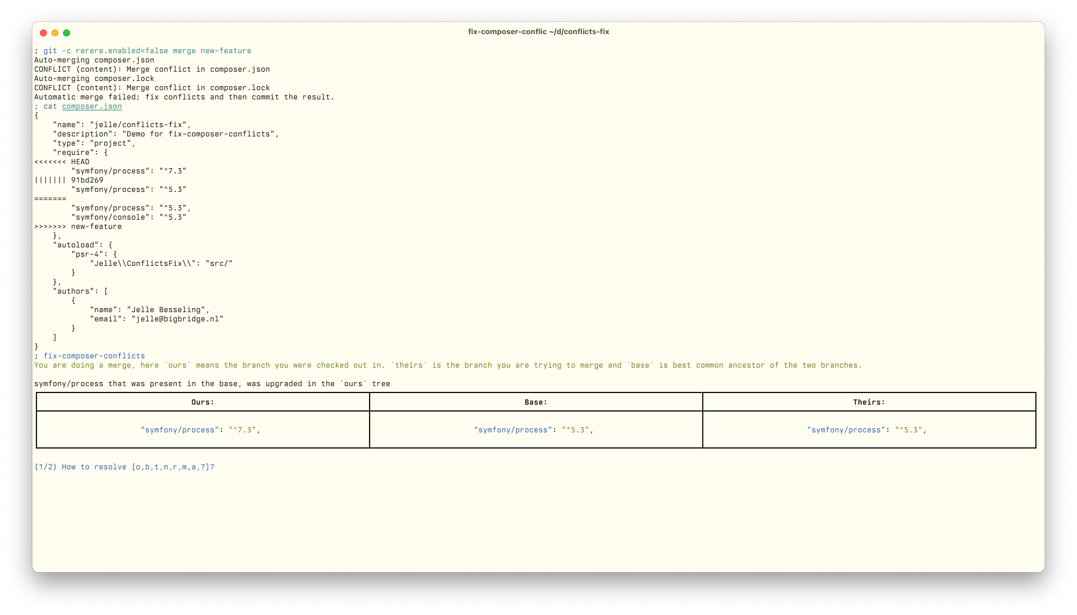Select the git merge new-feature command
The height and width of the screenshot is (615, 1077).
[147, 50]
